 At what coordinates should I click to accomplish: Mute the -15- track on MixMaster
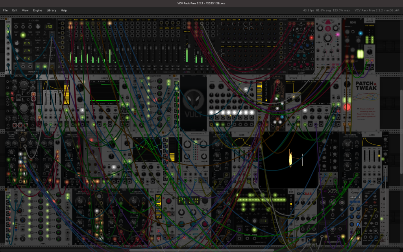[149, 66]
